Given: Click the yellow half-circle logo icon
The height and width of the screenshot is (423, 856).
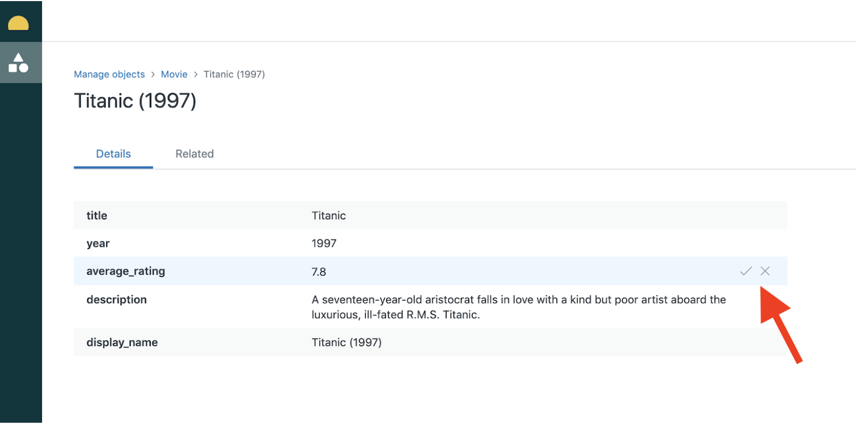Looking at the screenshot, I should coord(18,24).
